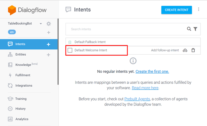The width and height of the screenshot is (207, 126).
Task: Click the Dialogflow logo icon
Action: pyautogui.click(x=12, y=10)
